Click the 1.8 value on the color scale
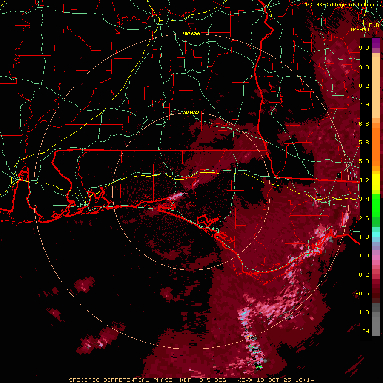 coord(364,237)
